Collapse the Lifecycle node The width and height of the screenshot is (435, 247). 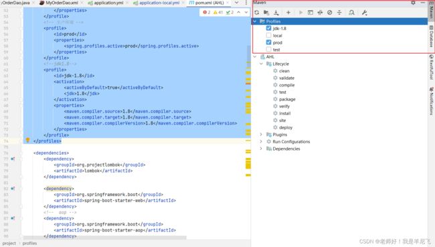coord(261,64)
